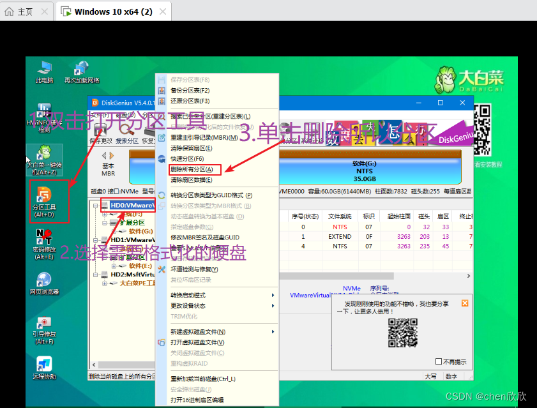
Task: Click the 备份分区表 menu entry icon
Action: [162, 91]
